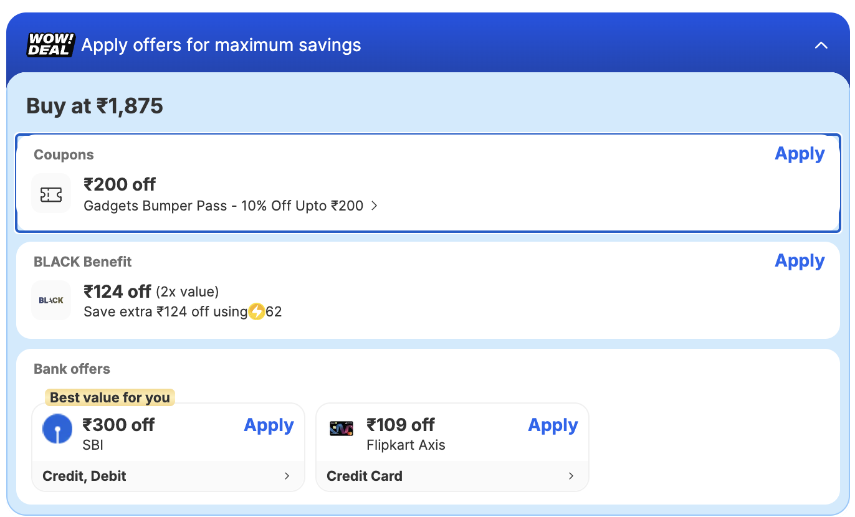855x517 pixels.
Task: Click the BLACK membership logo icon
Action: 51,300
